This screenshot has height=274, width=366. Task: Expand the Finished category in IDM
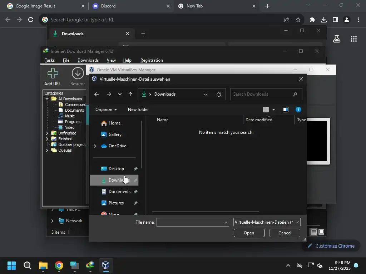click(x=47, y=139)
